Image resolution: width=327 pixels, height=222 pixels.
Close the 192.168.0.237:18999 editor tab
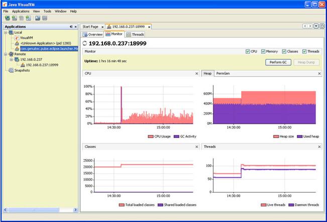point(149,27)
